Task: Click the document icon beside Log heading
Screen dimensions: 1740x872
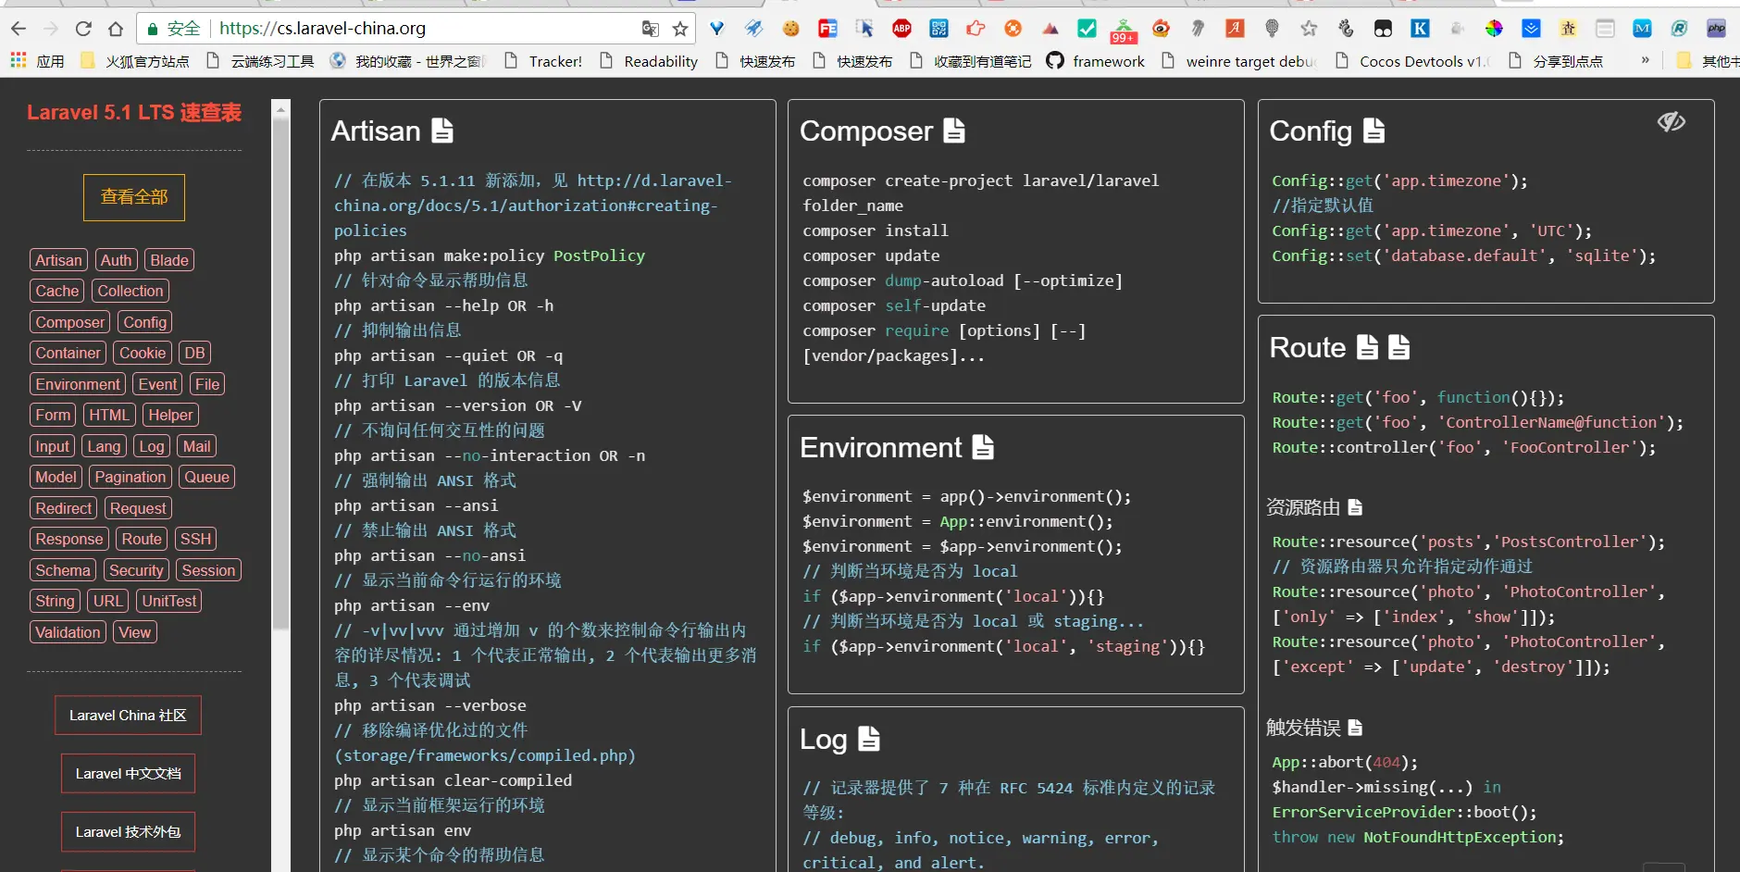Action: click(x=869, y=739)
